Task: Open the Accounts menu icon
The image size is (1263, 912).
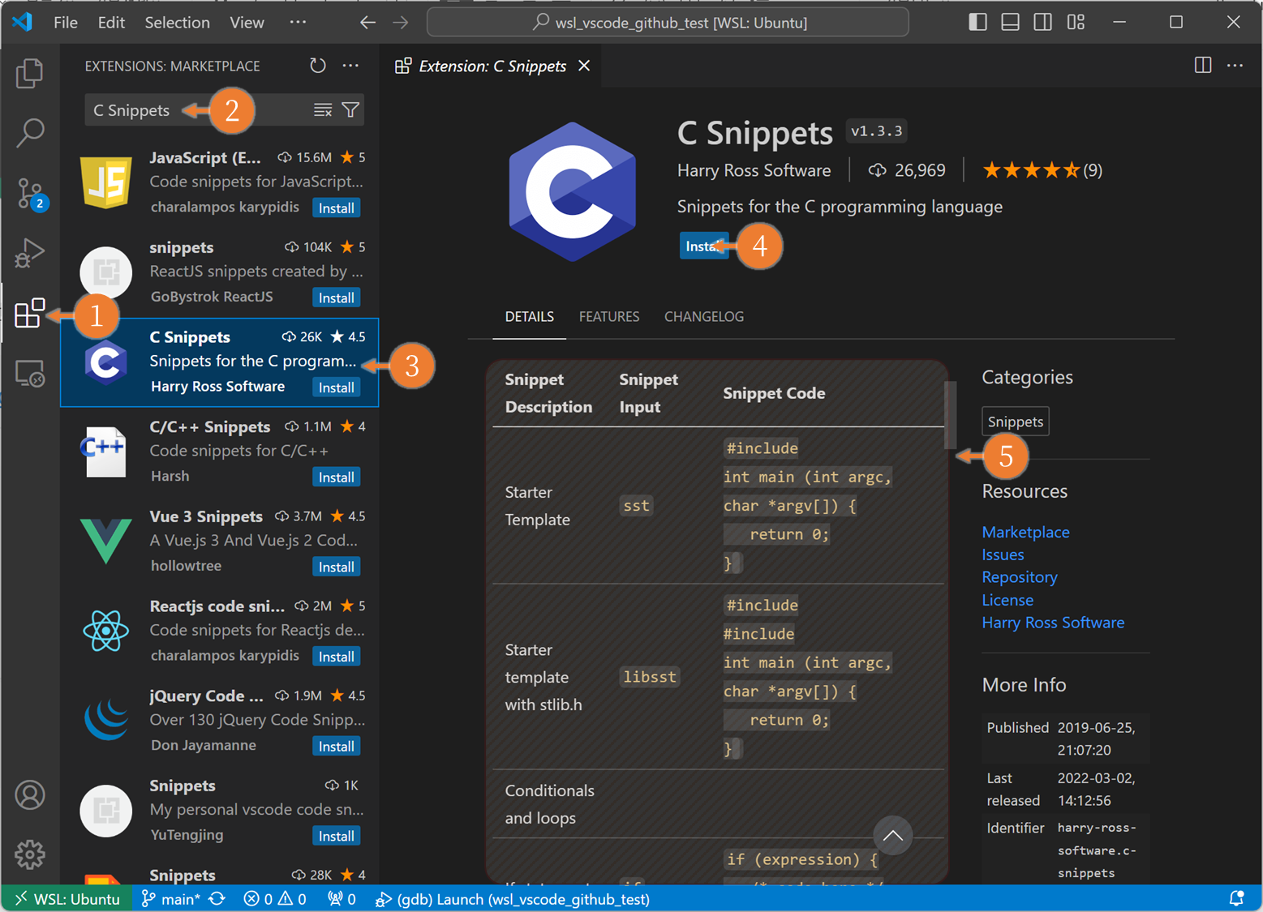Action: pyautogui.click(x=30, y=795)
